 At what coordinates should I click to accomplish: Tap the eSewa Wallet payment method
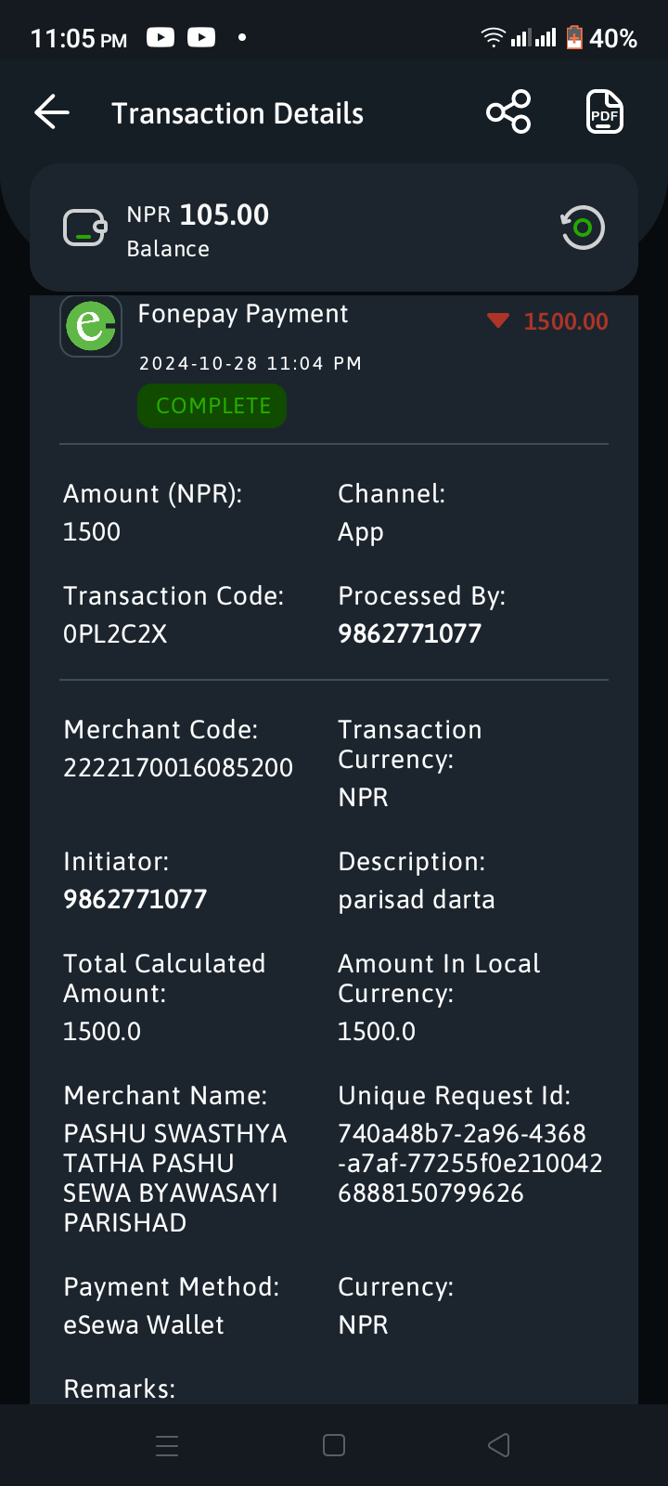pyautogui.click(x=144, y=1325)
